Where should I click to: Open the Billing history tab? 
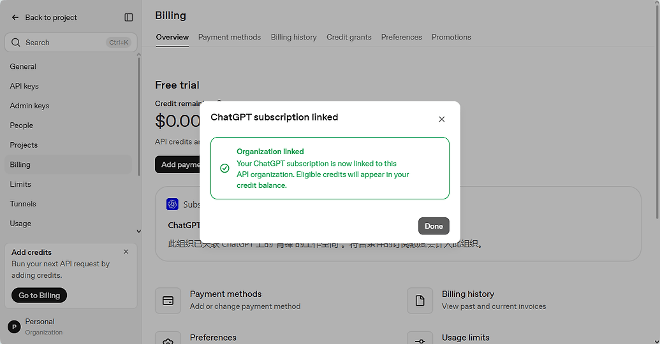(x=294, y=37)
